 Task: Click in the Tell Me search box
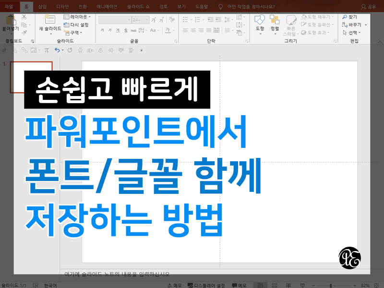[x=251, y=7]
